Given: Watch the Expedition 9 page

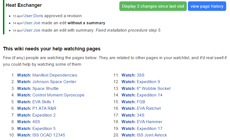Looking at the screenshot, I should click(129, 82).
